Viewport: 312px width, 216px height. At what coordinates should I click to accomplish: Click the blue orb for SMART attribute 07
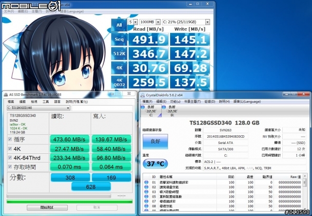(146, 201)
